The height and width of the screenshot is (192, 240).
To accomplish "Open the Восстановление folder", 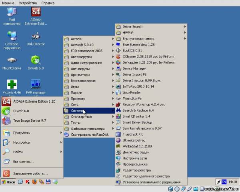I will [x=89, y=81].
